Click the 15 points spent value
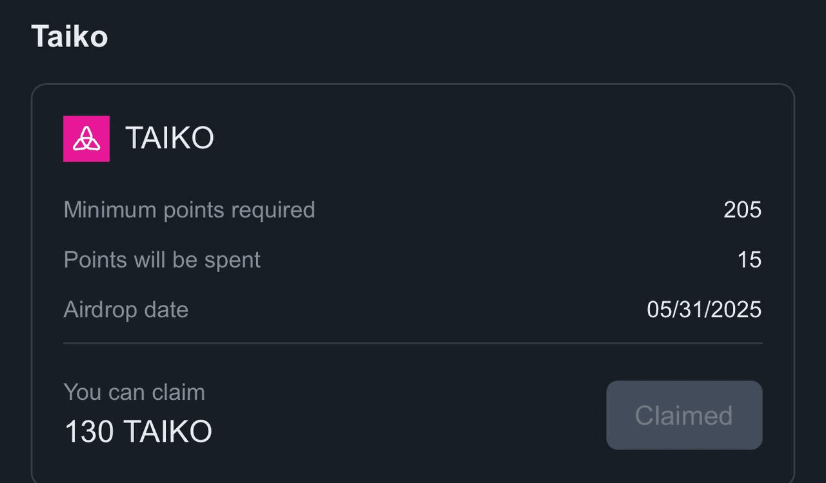The width and height of the screenshot is (826, 483). pos(750,260)
